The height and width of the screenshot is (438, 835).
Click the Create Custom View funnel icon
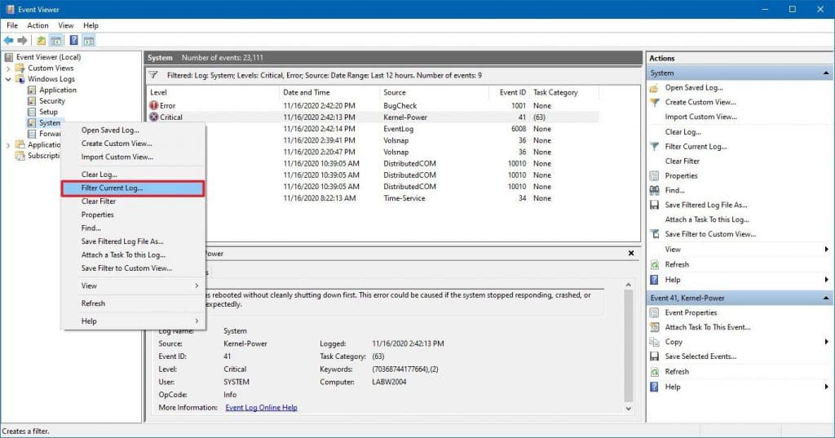coord(655,102)
